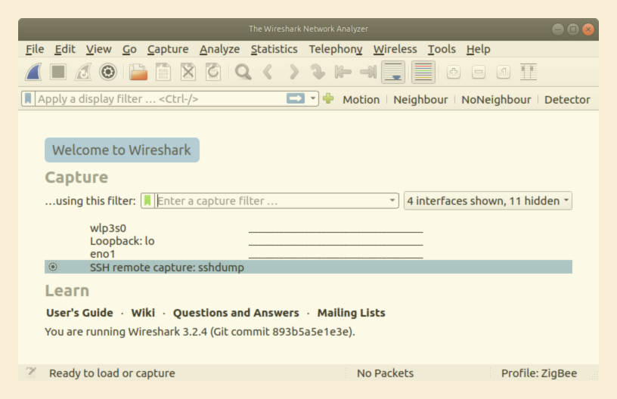The image size is (617, 399).
Task: Open the File menu
Action: click(x=35, y=49)
